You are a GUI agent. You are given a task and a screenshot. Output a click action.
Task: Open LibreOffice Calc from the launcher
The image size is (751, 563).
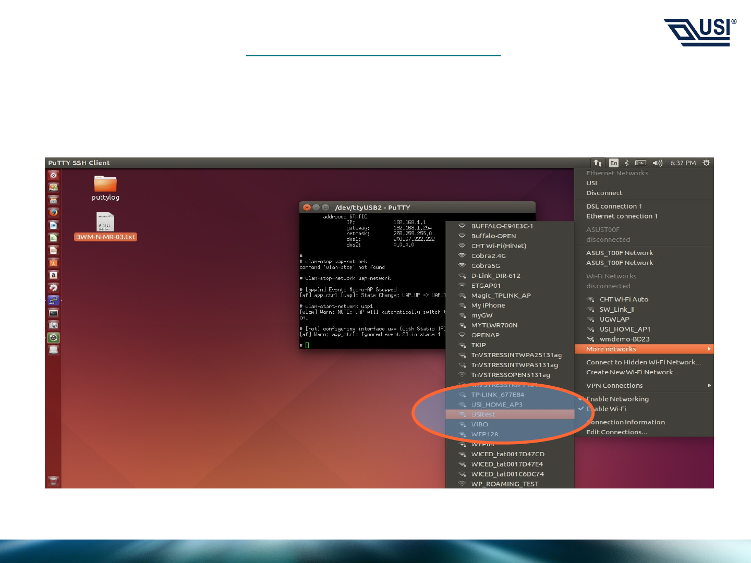point(53,238)
